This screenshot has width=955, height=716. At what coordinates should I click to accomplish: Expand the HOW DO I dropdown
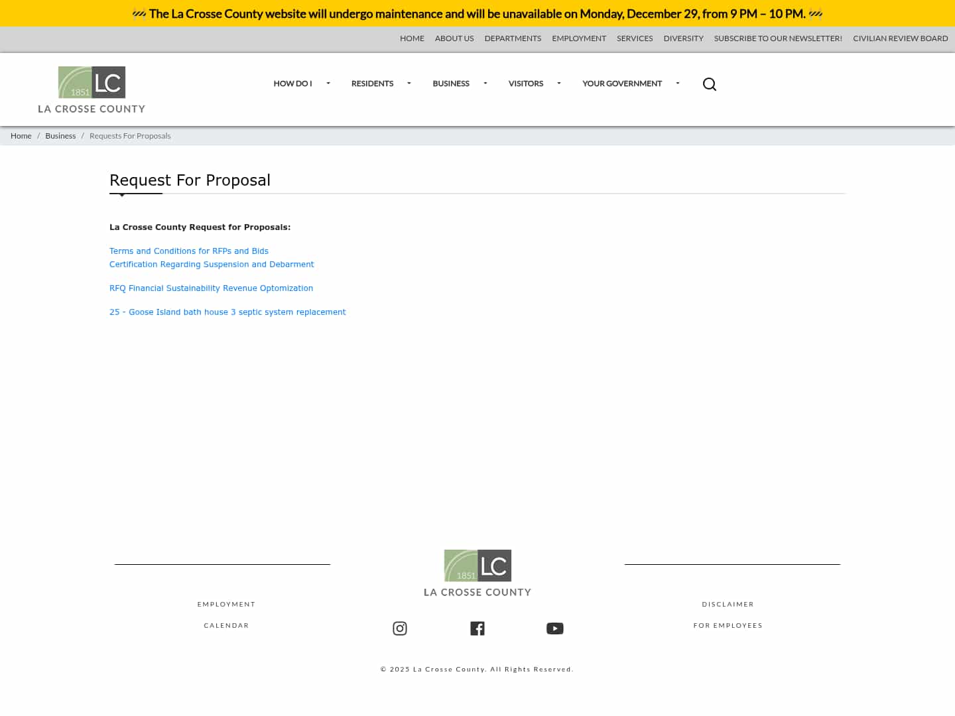pos(292,84)
